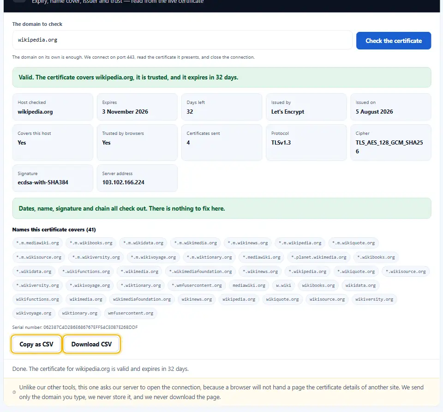Click the *.wikibooks.org chip
This screenshot has height=412, width=443.
[x=376, y=257]
